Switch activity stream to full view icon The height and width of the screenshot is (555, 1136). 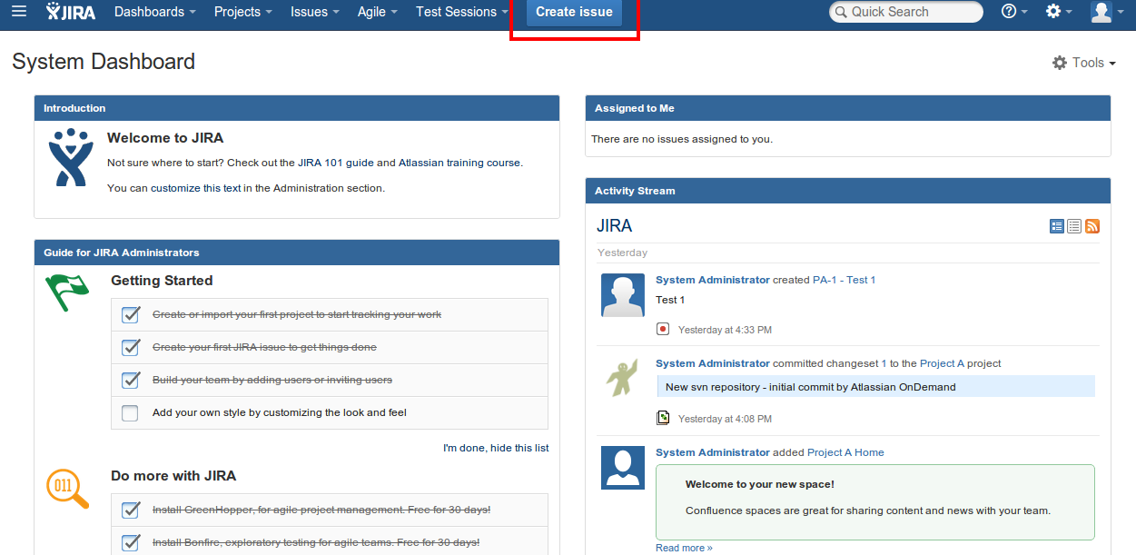pos(1057,226)
